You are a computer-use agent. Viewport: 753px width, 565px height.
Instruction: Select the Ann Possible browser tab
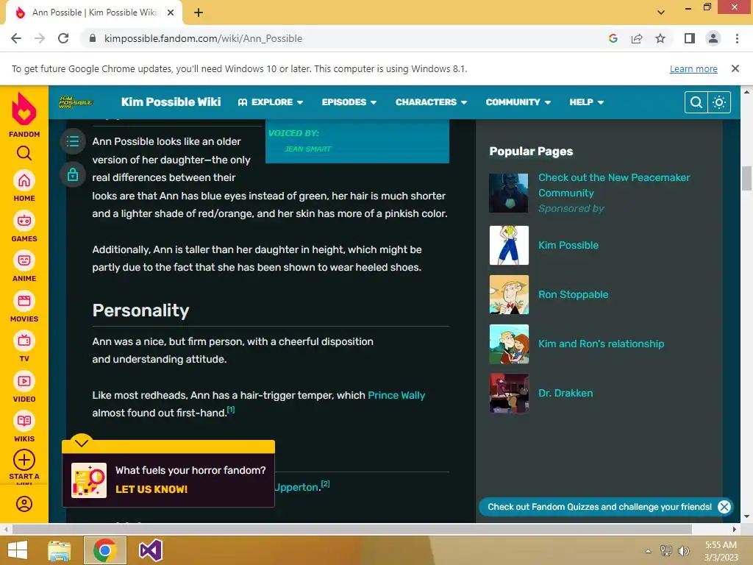point(93,13)
